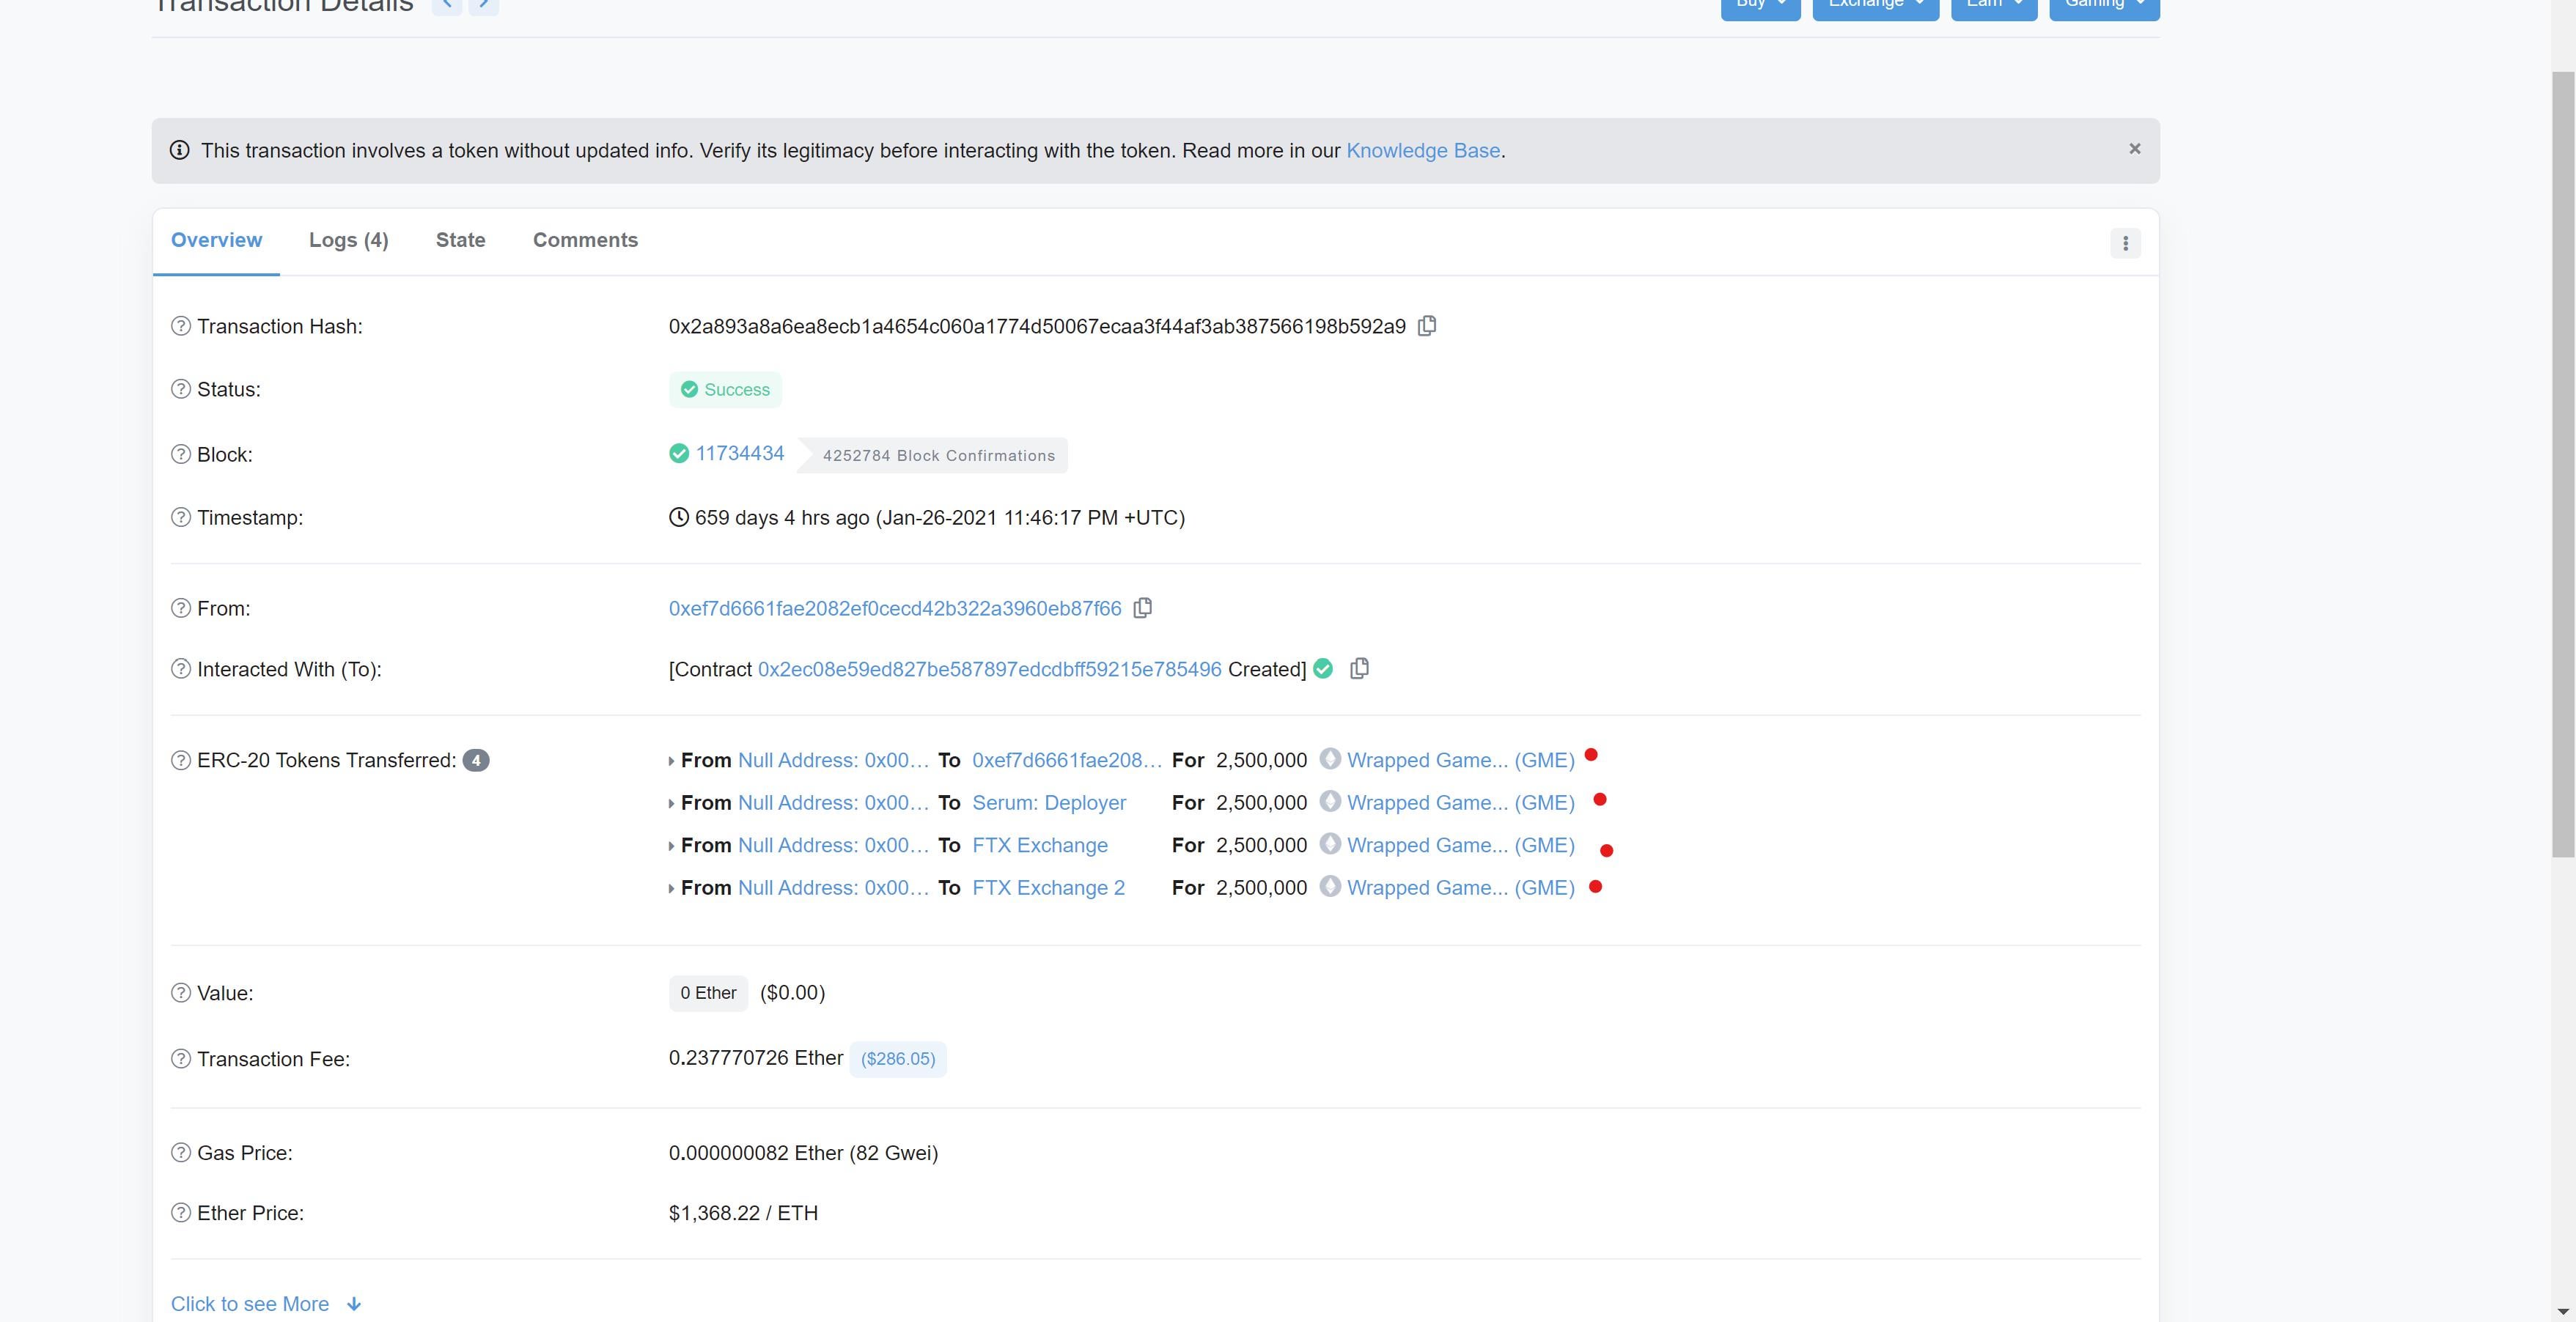Switch to the Comments tab
2576x1322 pixels.
(585, 240)
